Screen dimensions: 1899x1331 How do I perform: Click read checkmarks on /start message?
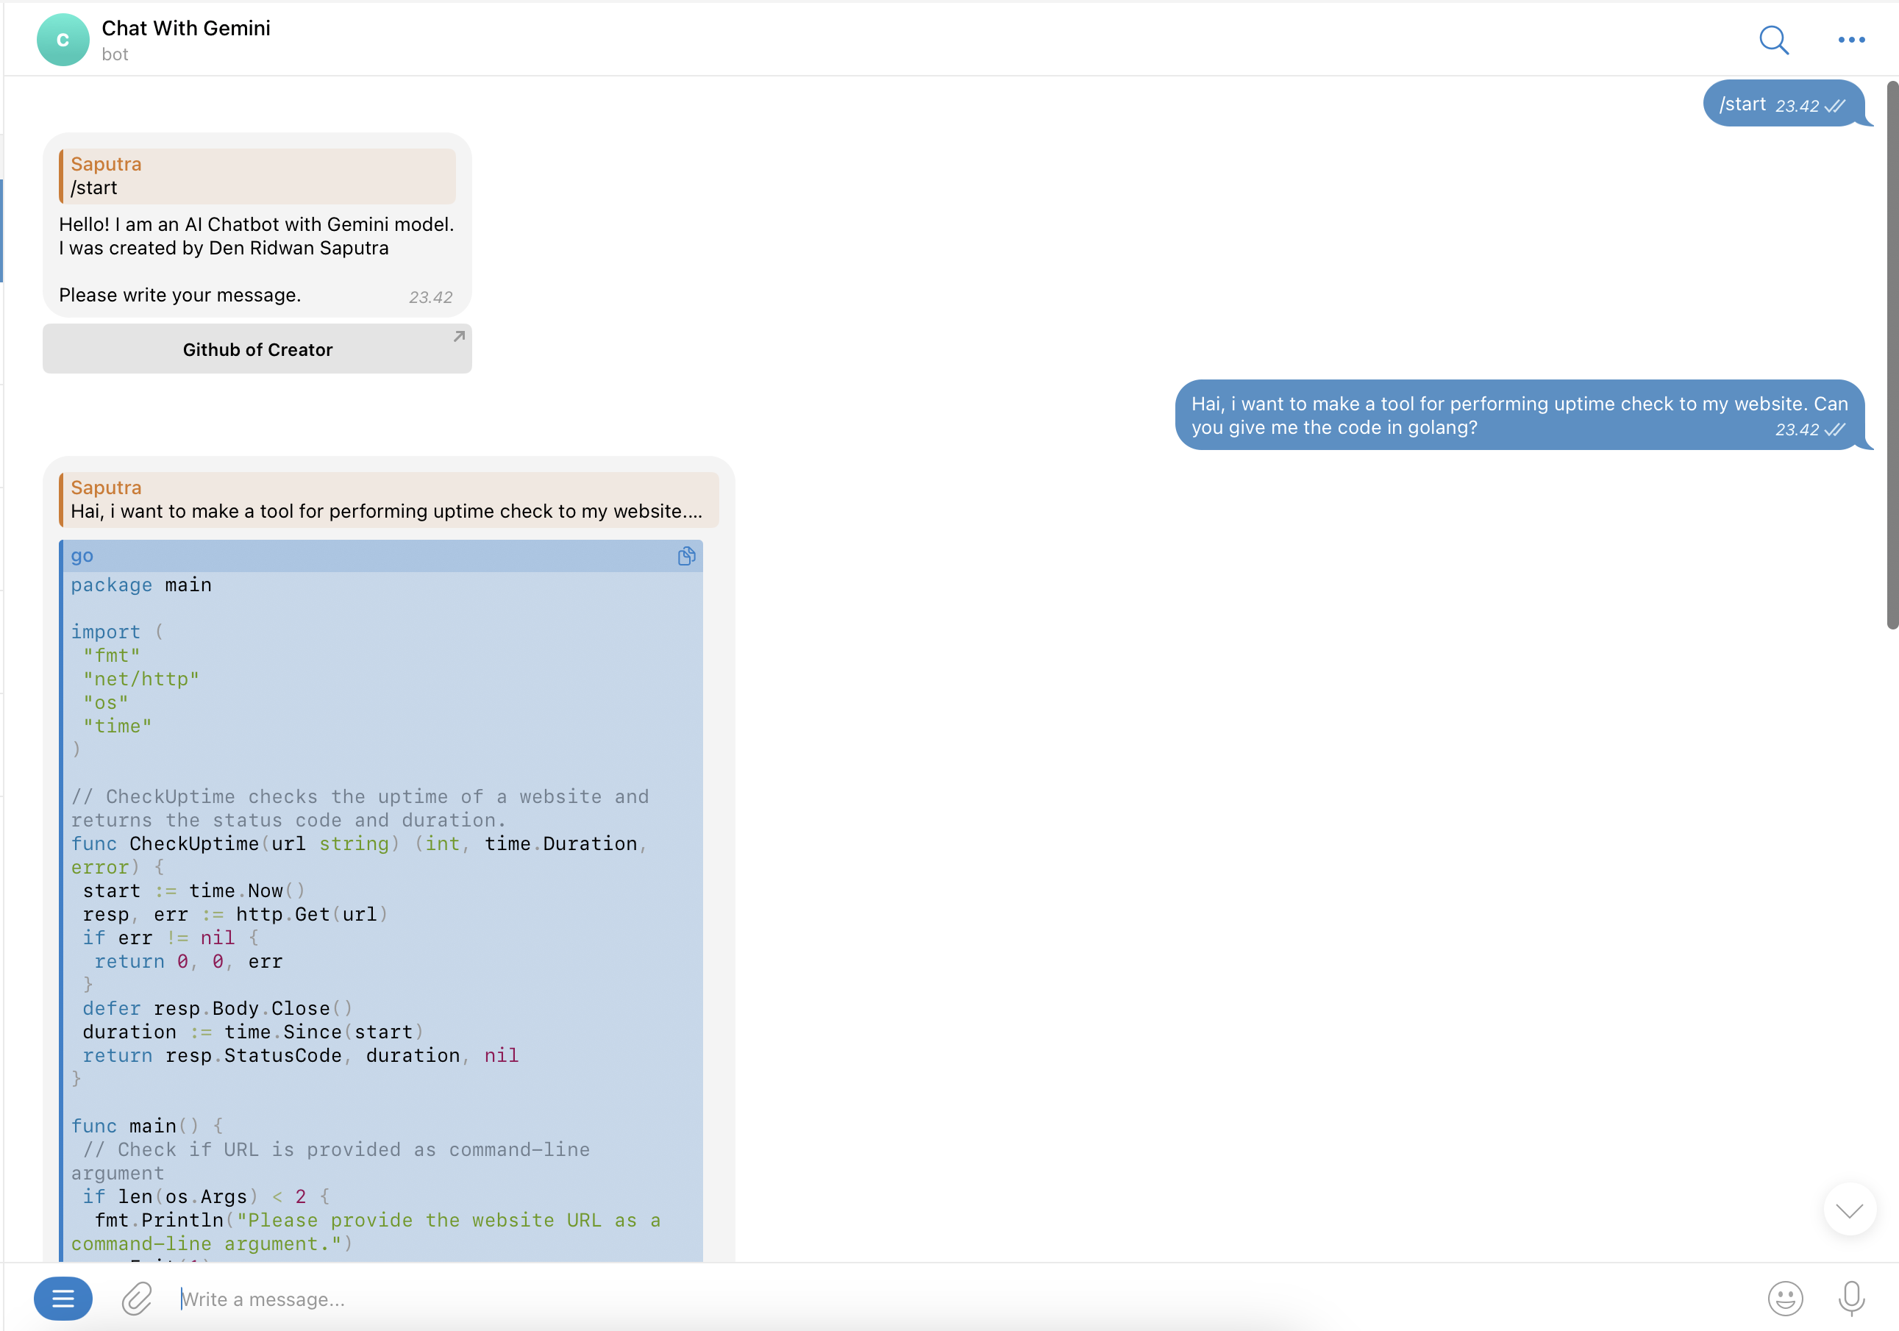[x=1834, y=106]
